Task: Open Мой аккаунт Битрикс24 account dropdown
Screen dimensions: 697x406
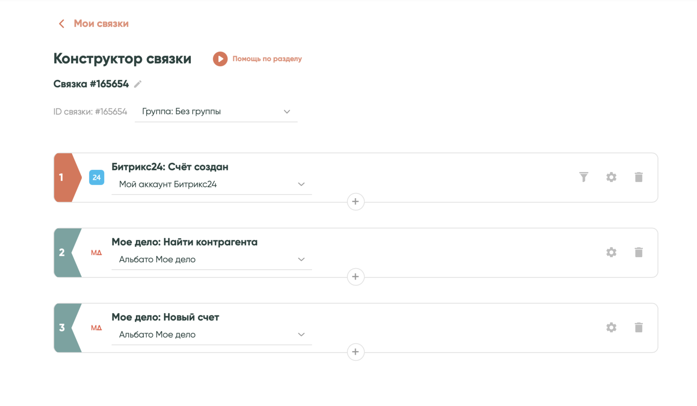Action: coord(212,184)
